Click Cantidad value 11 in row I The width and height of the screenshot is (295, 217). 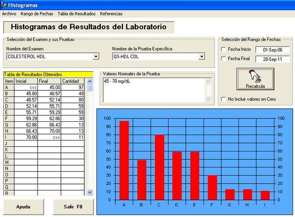tap(73, 137)
